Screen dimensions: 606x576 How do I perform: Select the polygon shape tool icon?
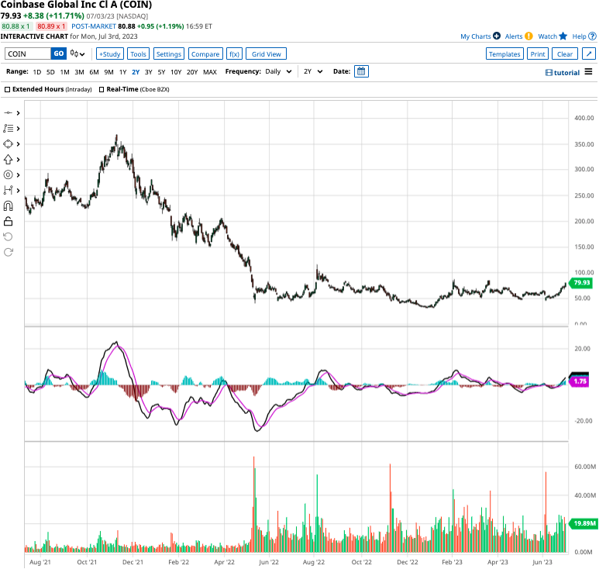pos(8,144)
